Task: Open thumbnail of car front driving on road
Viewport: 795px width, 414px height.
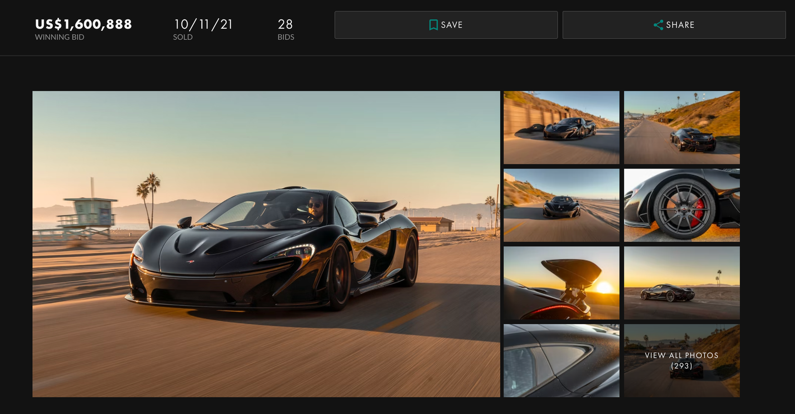Action: [561, 205]
